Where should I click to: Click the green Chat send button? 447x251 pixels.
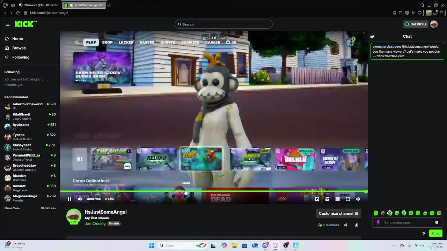436,233
